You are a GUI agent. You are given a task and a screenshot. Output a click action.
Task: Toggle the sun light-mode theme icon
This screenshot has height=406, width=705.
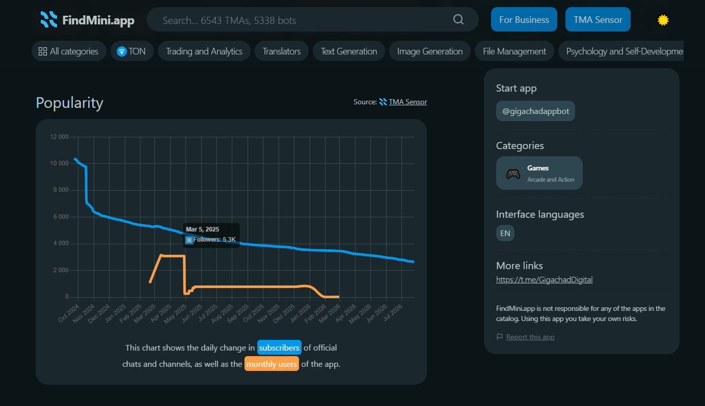coord(663,20)
